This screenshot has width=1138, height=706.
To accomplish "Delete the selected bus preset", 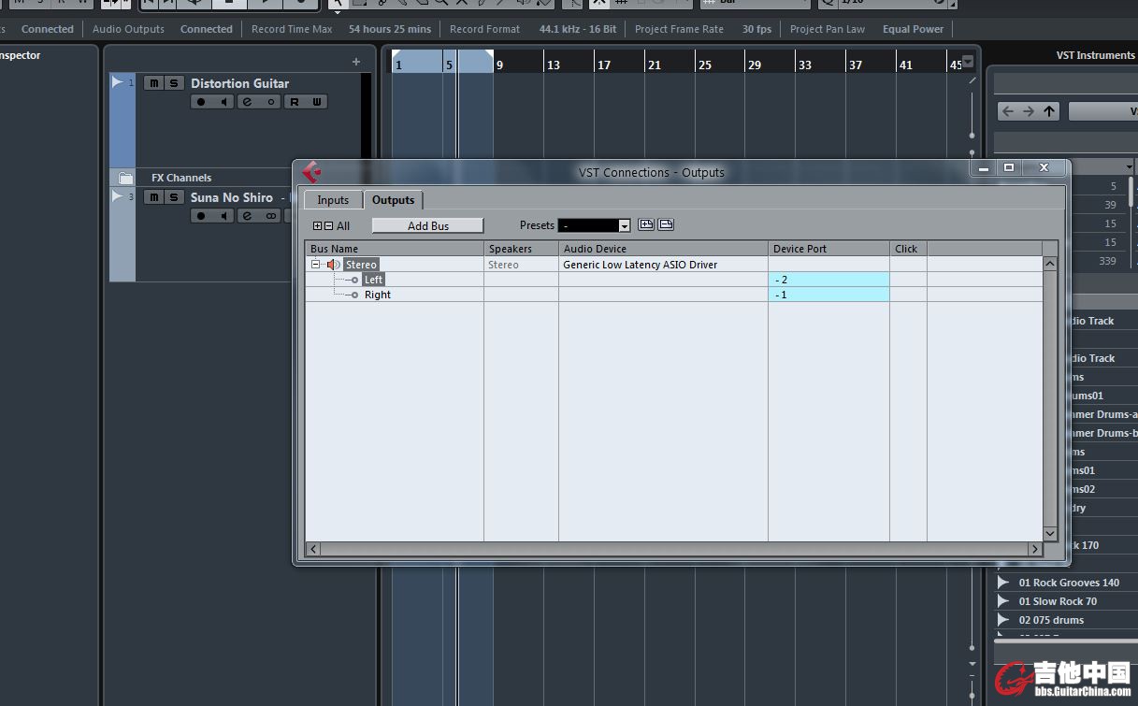I will click(666, 224).
